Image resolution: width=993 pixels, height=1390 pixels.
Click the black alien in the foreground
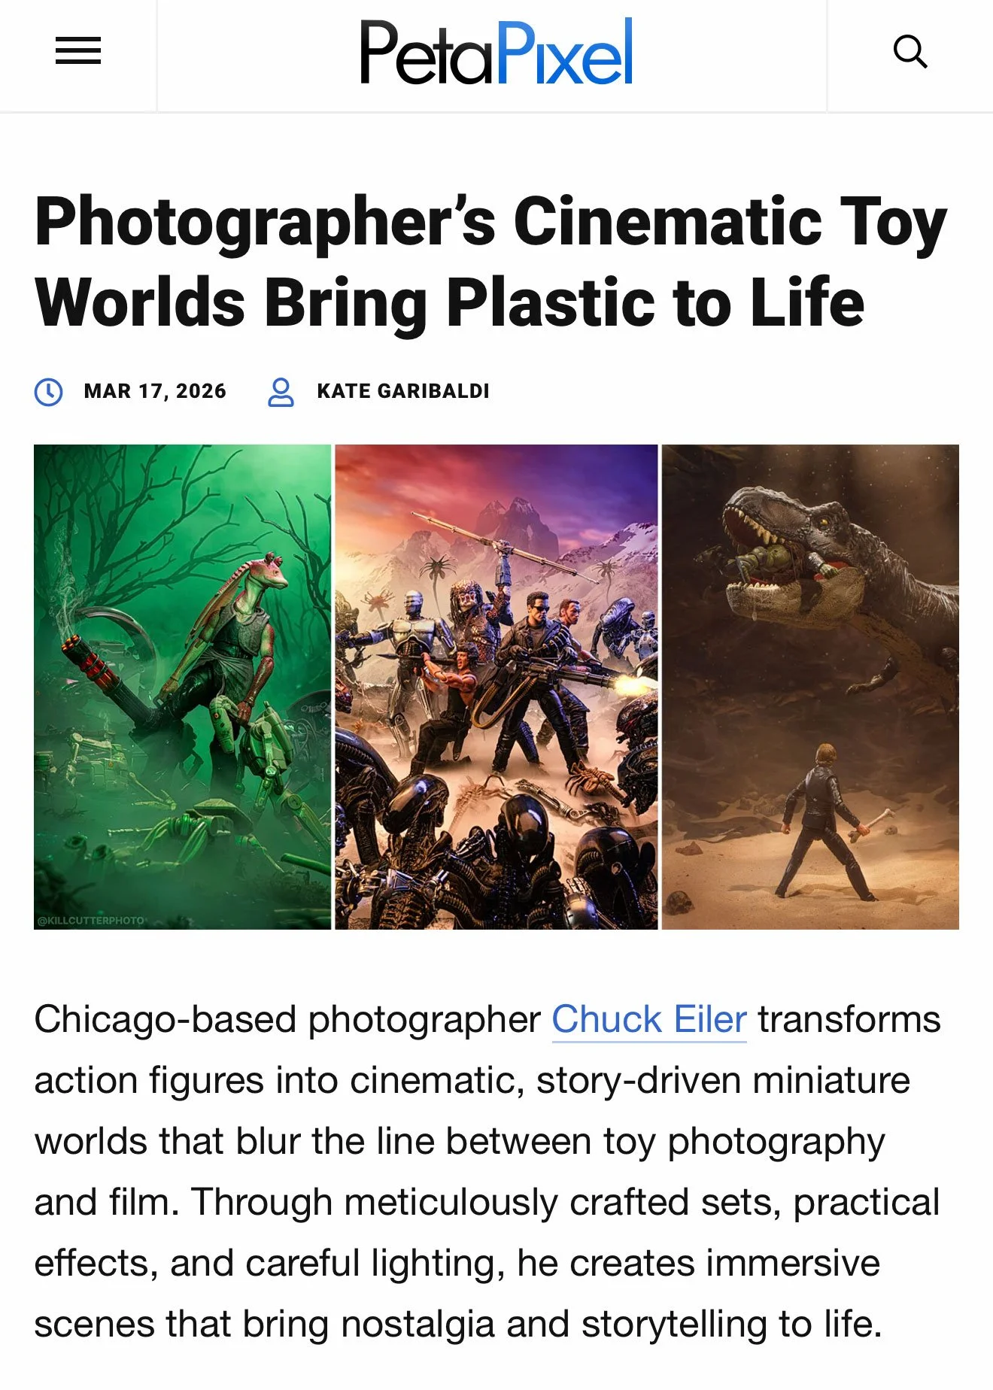tap(519, 850)
